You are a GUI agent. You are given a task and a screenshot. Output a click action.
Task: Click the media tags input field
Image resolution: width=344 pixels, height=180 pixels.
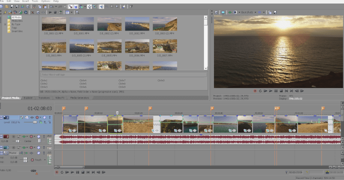point(123,74)
